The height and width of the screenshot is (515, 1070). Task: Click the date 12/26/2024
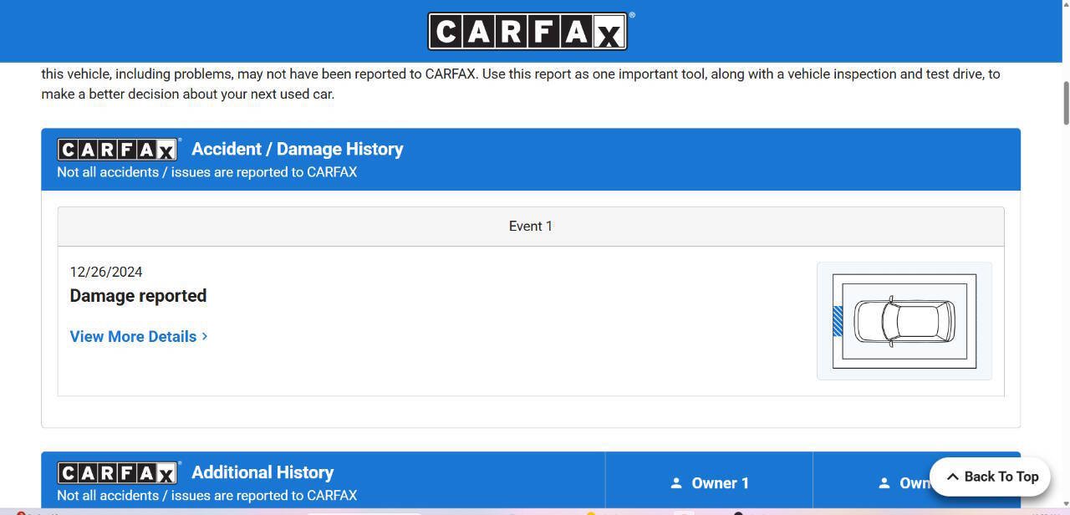106,272
